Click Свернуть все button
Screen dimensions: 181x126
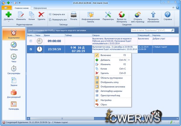click(x=59, y=14)
